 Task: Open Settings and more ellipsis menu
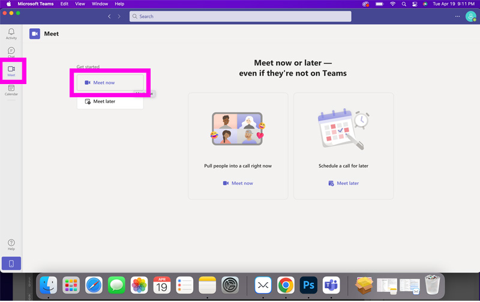457,17
